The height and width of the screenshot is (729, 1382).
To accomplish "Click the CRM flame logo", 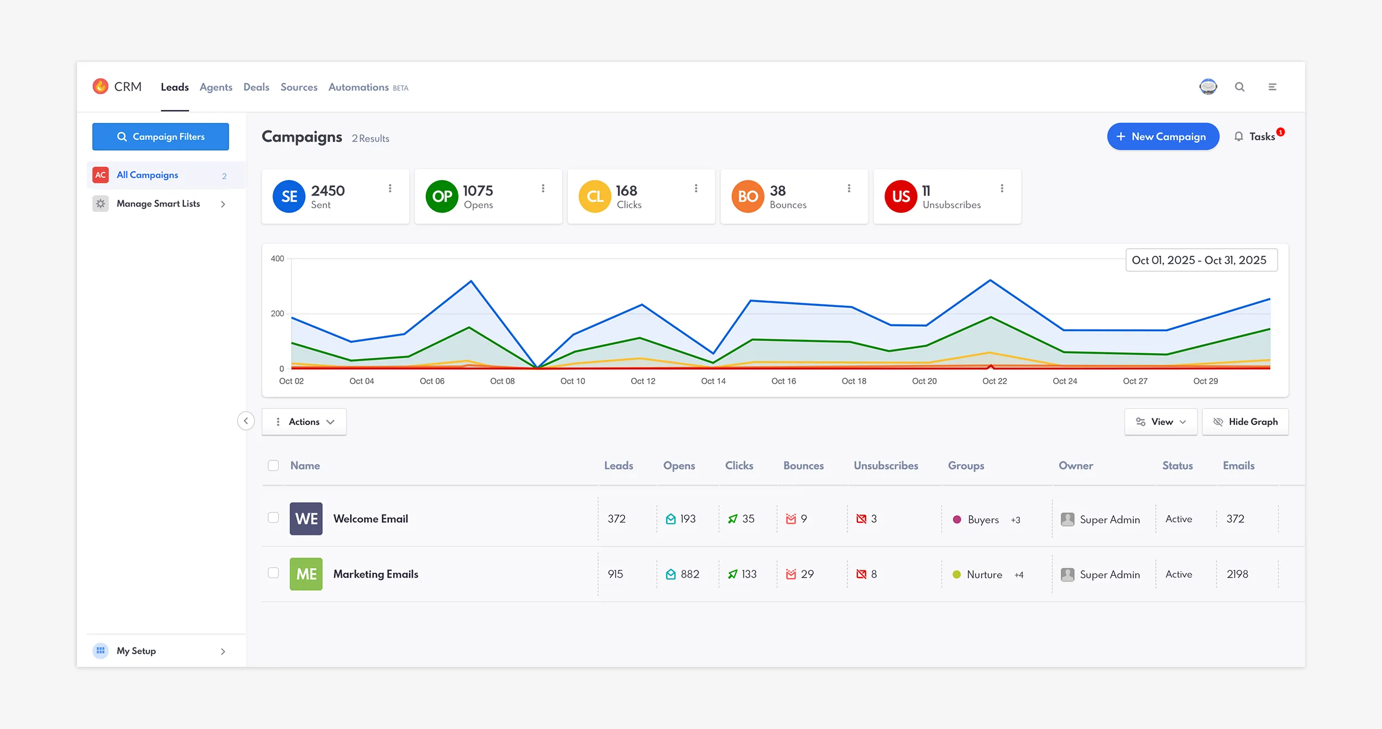I will click(x=101, y=86).
